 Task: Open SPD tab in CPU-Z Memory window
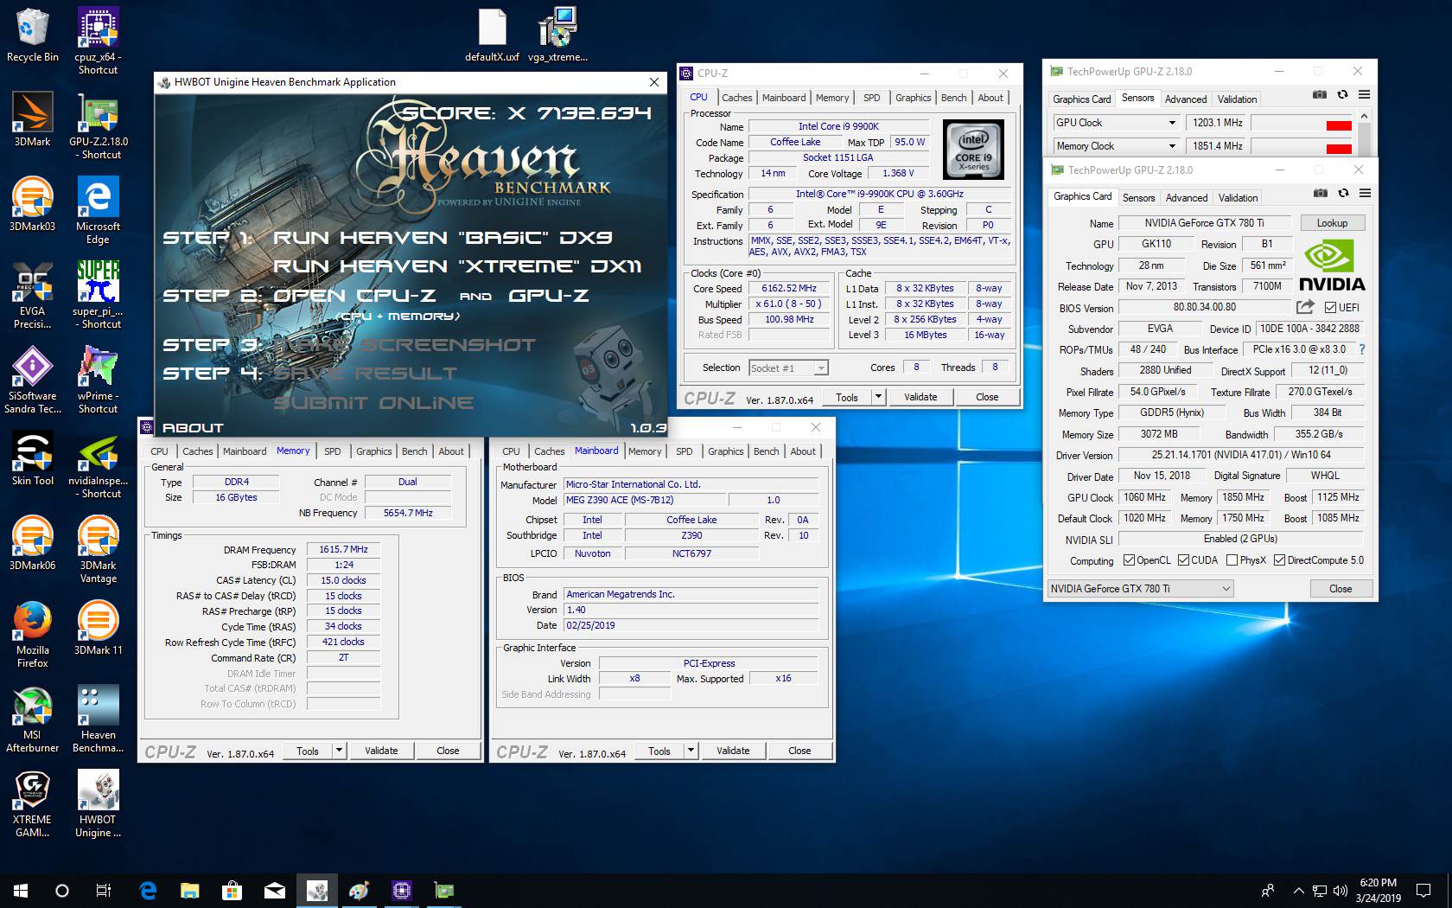click(x=333, y=451)
